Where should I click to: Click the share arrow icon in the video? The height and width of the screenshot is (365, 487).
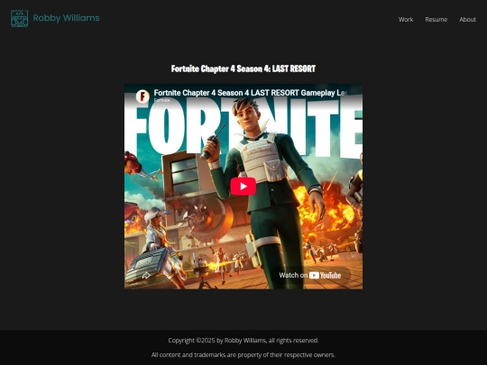click(x=146, y=275)
